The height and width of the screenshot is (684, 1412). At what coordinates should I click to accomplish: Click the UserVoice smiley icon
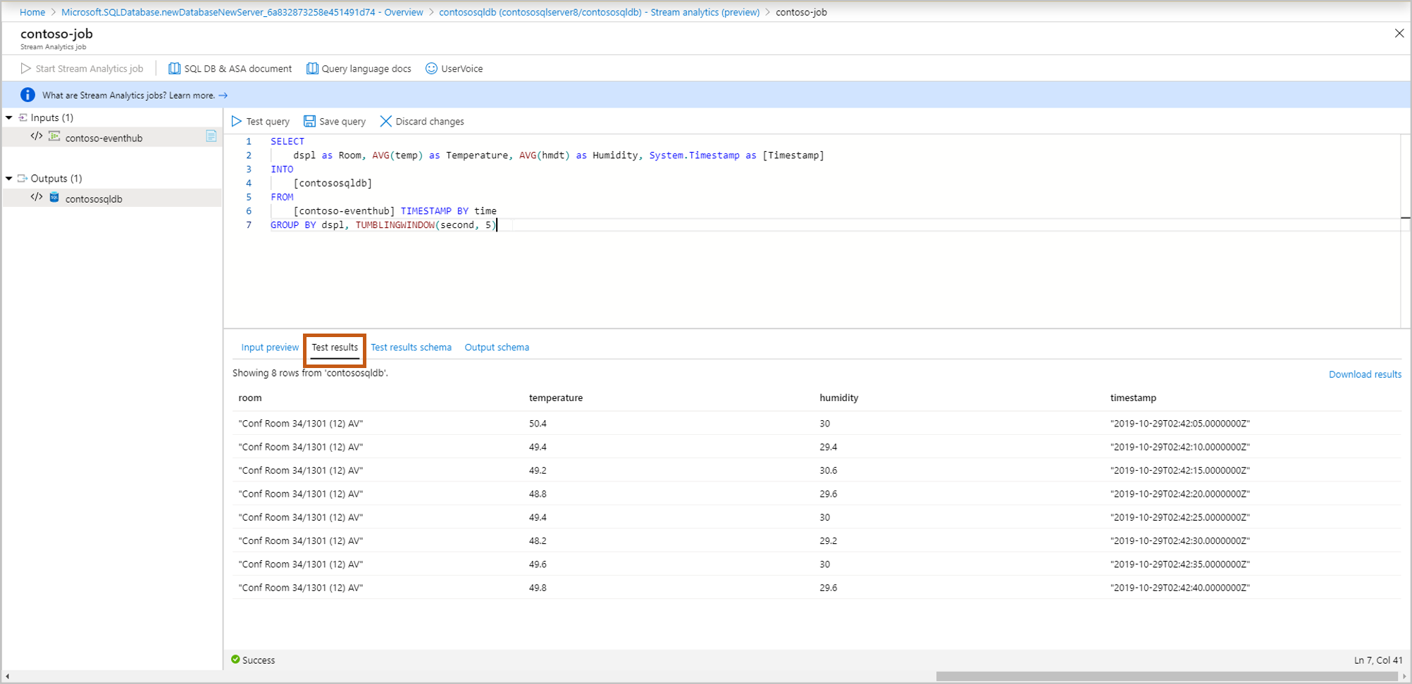coord(431,69)
